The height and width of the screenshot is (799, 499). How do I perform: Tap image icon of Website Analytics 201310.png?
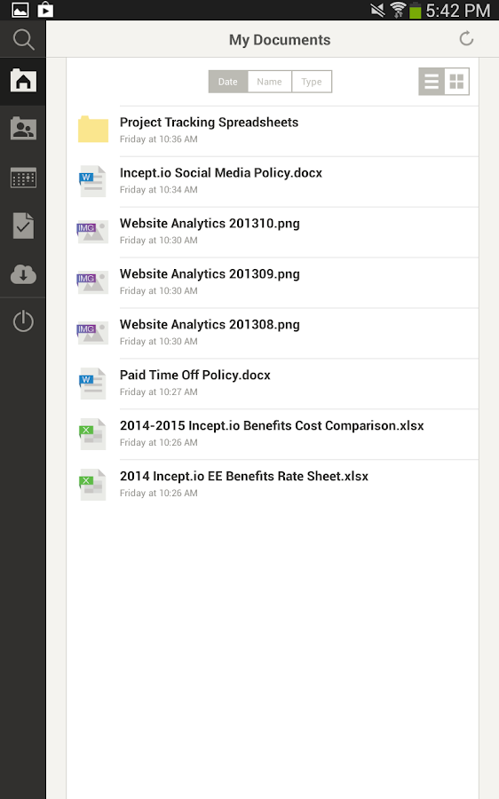coord(92,232)
